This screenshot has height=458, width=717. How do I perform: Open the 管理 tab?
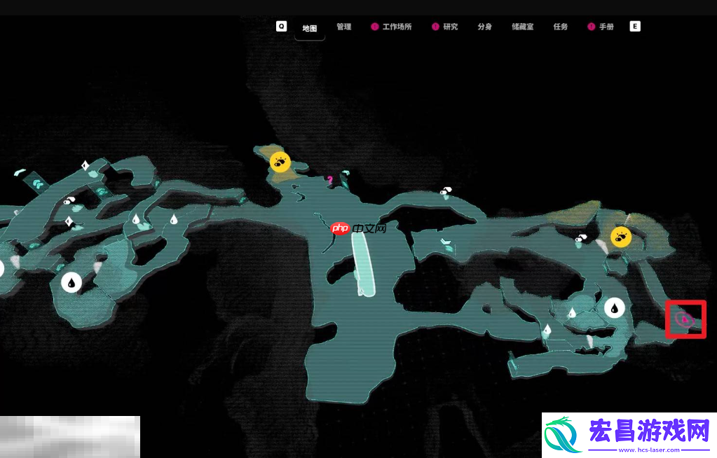344,27
